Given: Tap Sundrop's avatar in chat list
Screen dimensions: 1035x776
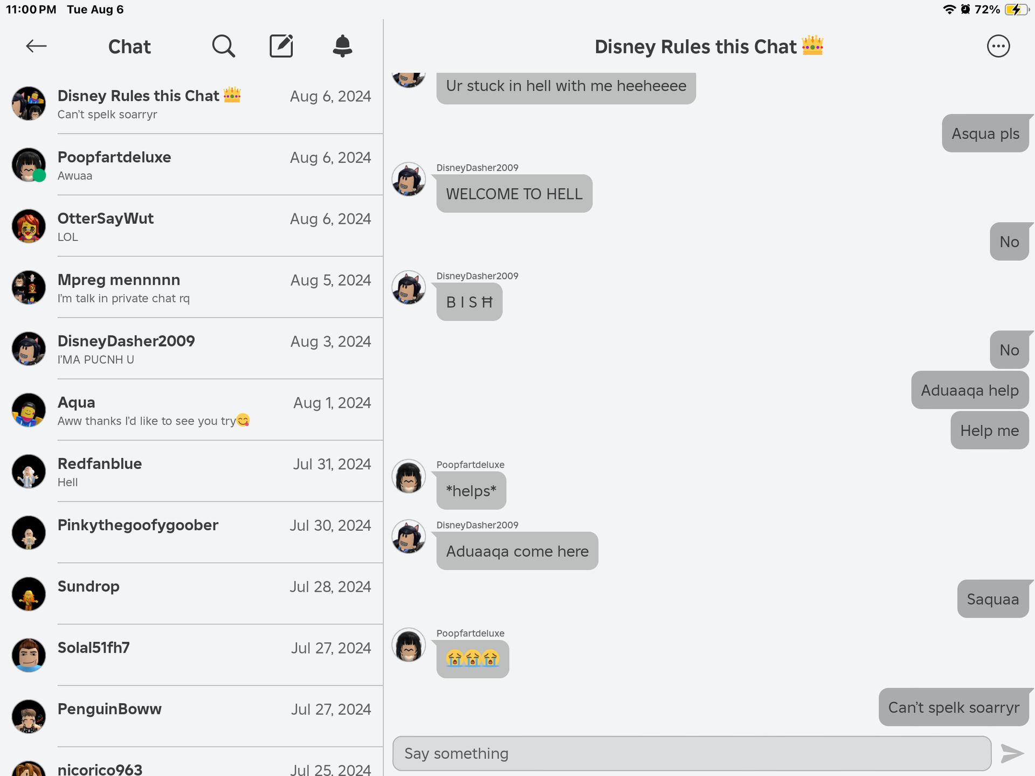Looking at the screenshot, I should click(29, 594).
